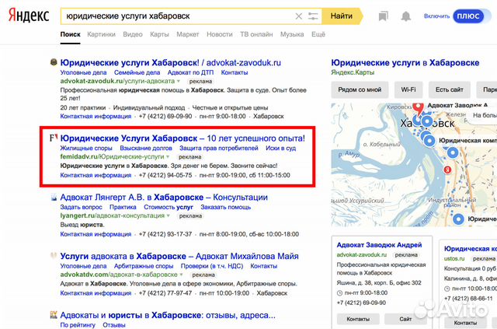Click into the search query field
This screenshot has height=329, width=497.
click(178, 16)
